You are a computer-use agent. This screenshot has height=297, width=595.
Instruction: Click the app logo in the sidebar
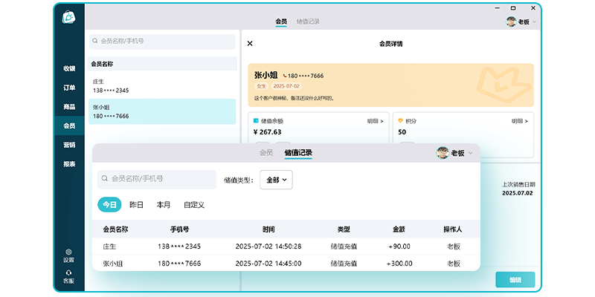[68, 17]
